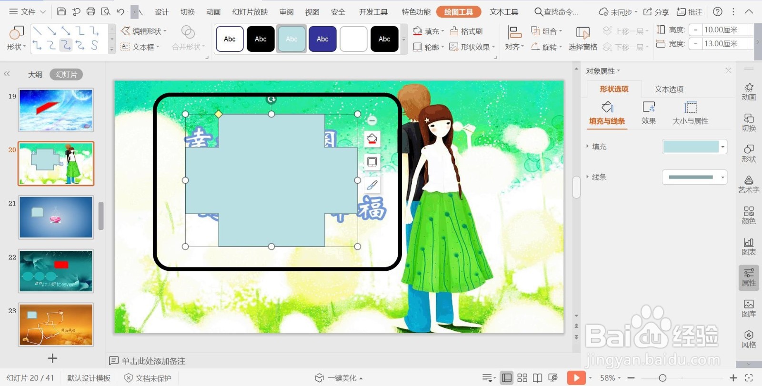Click the 一键美化 one-click beautify button
The width and height of the screenshot is (762, 386).
[x=339, y=378]
